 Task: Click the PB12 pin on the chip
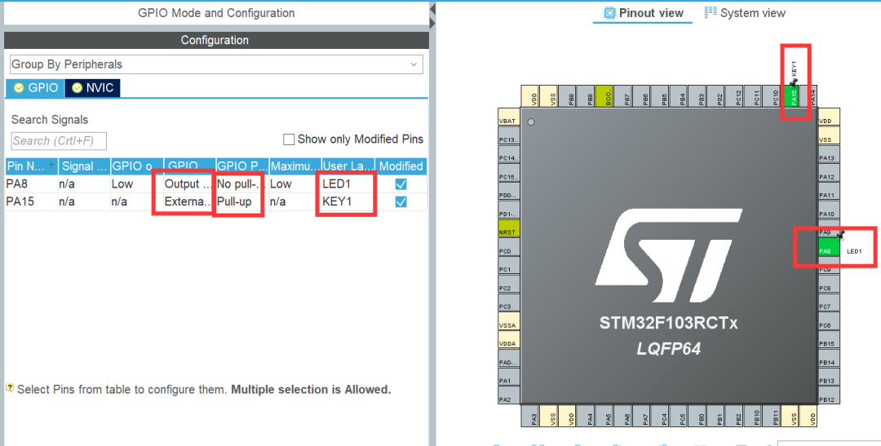(x=829, y=395)
